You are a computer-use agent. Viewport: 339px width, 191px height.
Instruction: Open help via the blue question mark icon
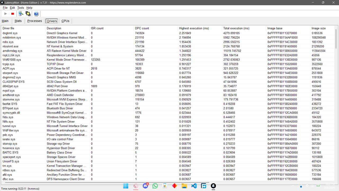[36, 14]
